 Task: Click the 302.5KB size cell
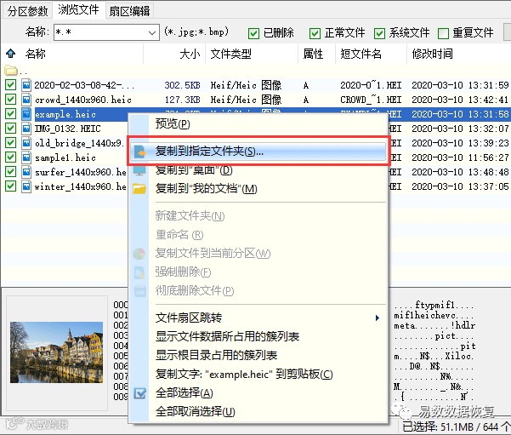(182, 85)
